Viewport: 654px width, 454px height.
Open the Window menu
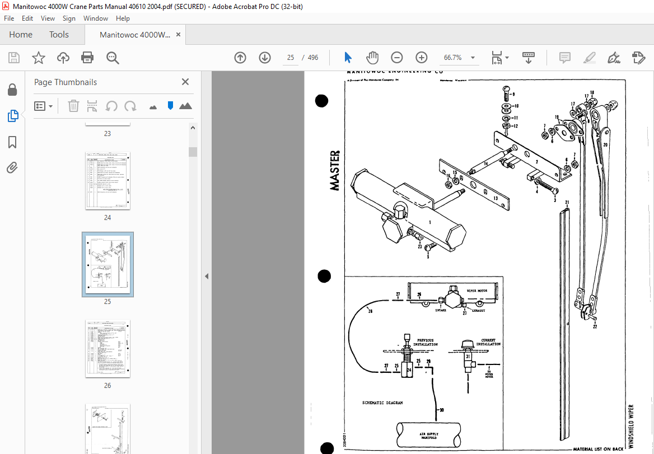(96, 18)
